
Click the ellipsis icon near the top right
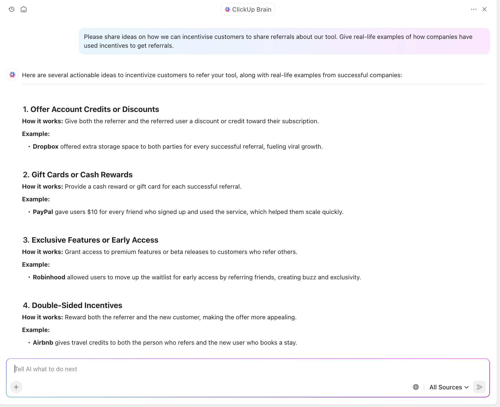click(x=474, y=9)
